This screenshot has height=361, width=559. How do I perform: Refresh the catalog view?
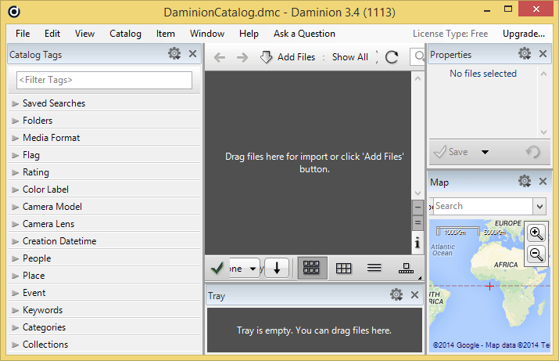(x=392, y=57)
